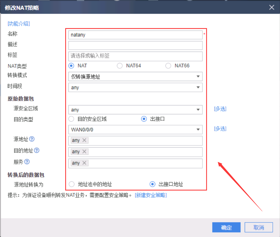The image size is (280, 237).
Task: Select 地址池中的地址 radio option
Action: pyautogui.click(x=71, y=184)
